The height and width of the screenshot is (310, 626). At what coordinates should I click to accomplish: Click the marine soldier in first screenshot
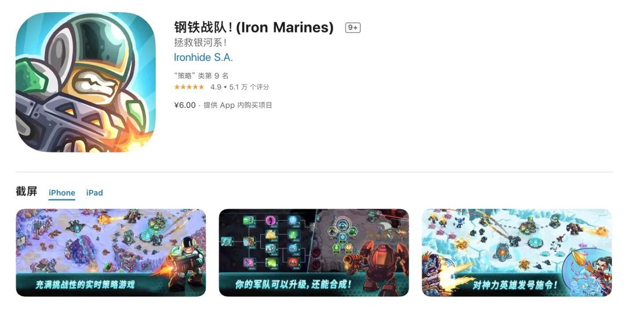tap(185, 263)
